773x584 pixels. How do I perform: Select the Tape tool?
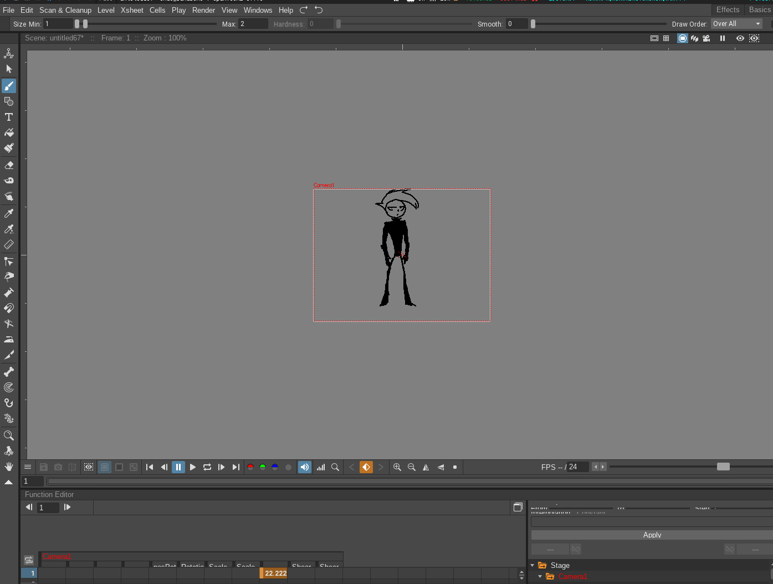point(9,180)
